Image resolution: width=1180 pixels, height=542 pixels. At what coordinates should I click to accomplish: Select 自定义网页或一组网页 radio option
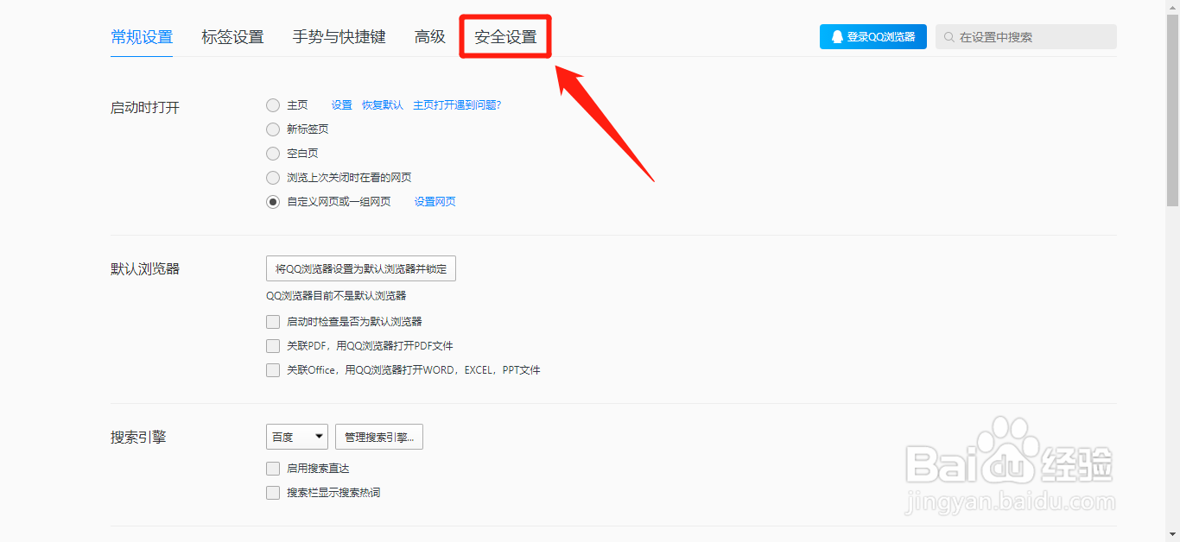273,202
